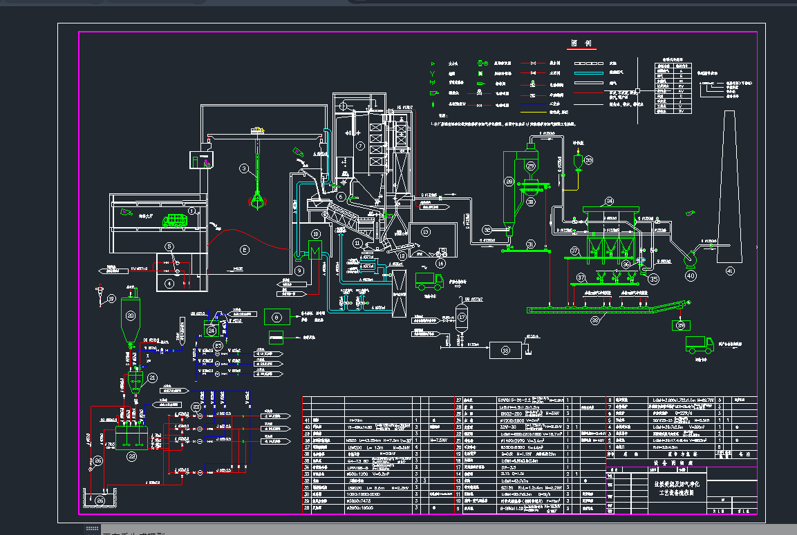The width and height of the screenshot is (797, 535).
Task: Select the cyan line sample in the legend
Action: click(589, 73)
